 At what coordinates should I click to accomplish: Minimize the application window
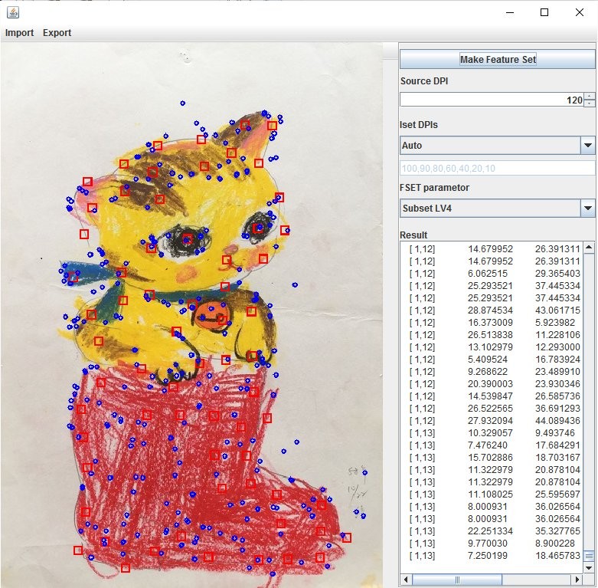510,12
